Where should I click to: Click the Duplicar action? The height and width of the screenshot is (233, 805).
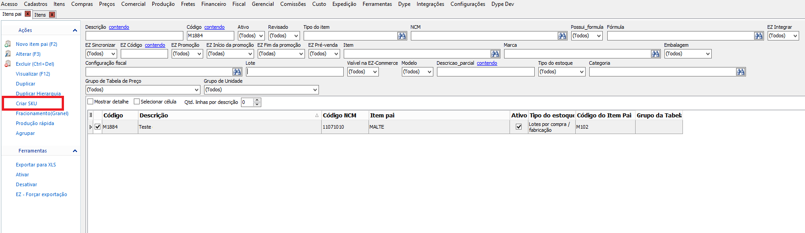click(26, 84)
